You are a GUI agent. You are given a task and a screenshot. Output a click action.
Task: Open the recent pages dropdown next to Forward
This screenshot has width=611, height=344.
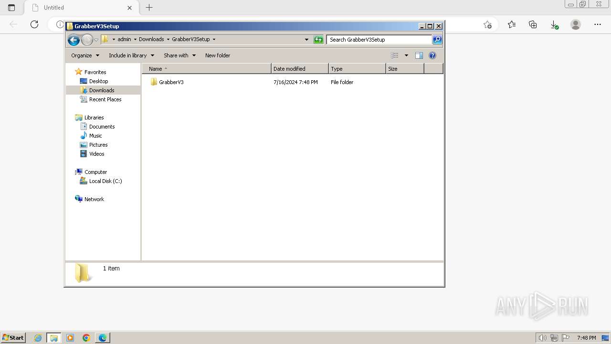(x=96, y=40)
